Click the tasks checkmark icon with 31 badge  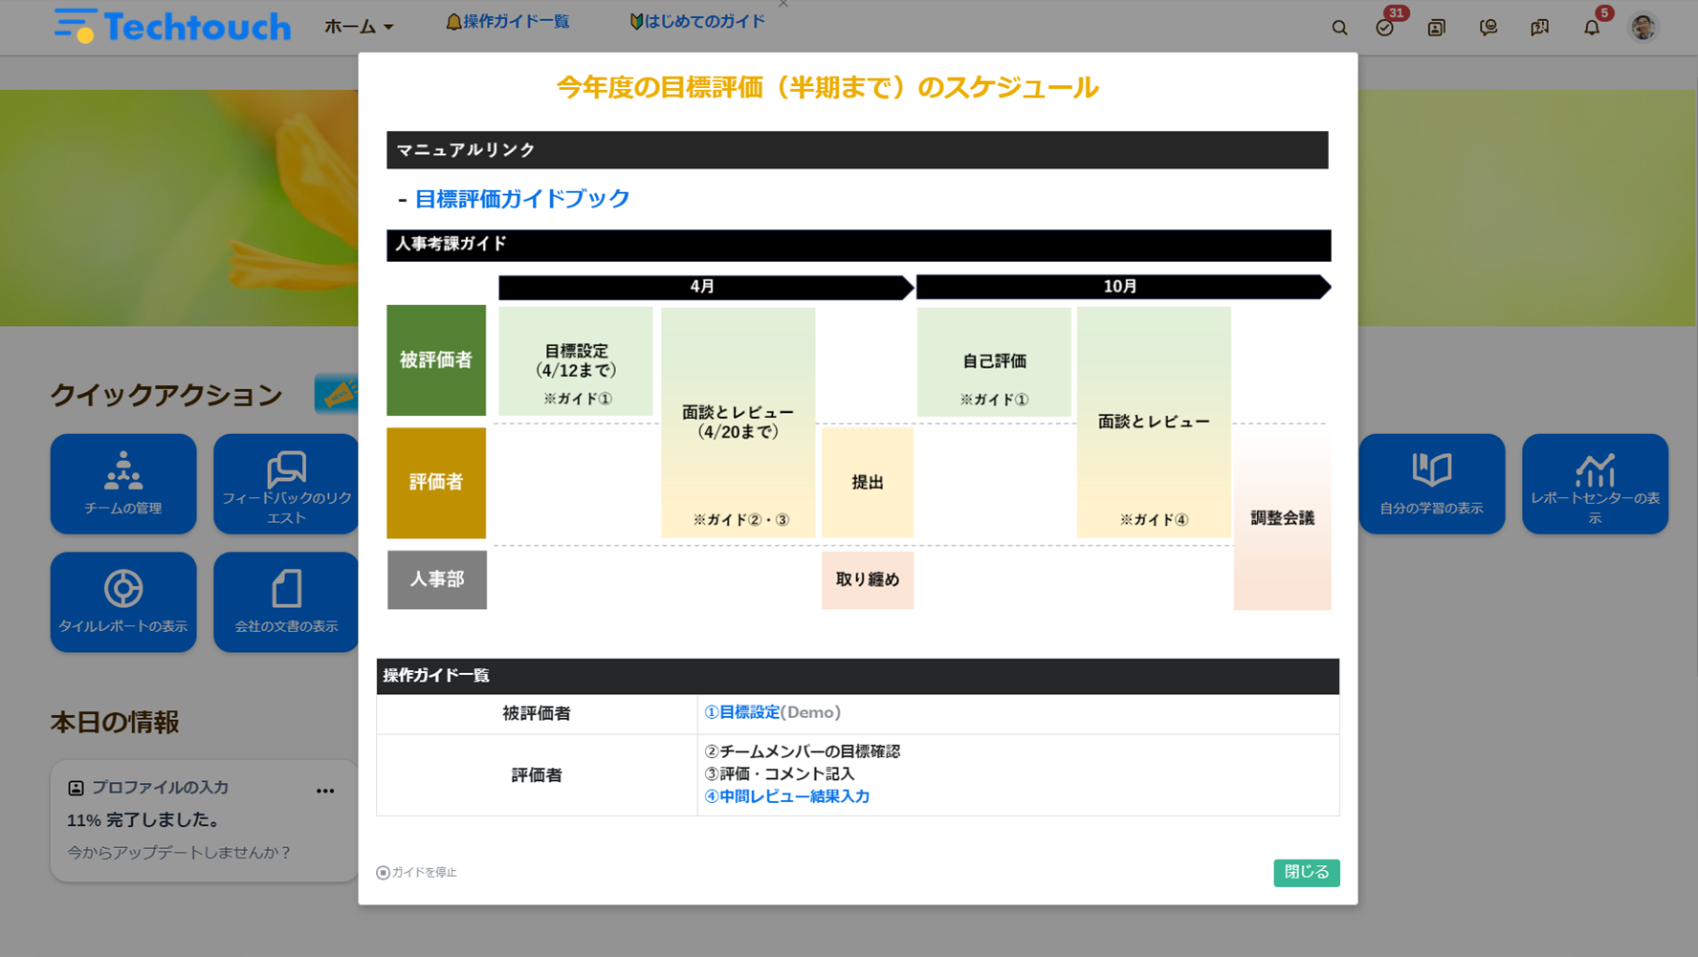point(1384,28)
